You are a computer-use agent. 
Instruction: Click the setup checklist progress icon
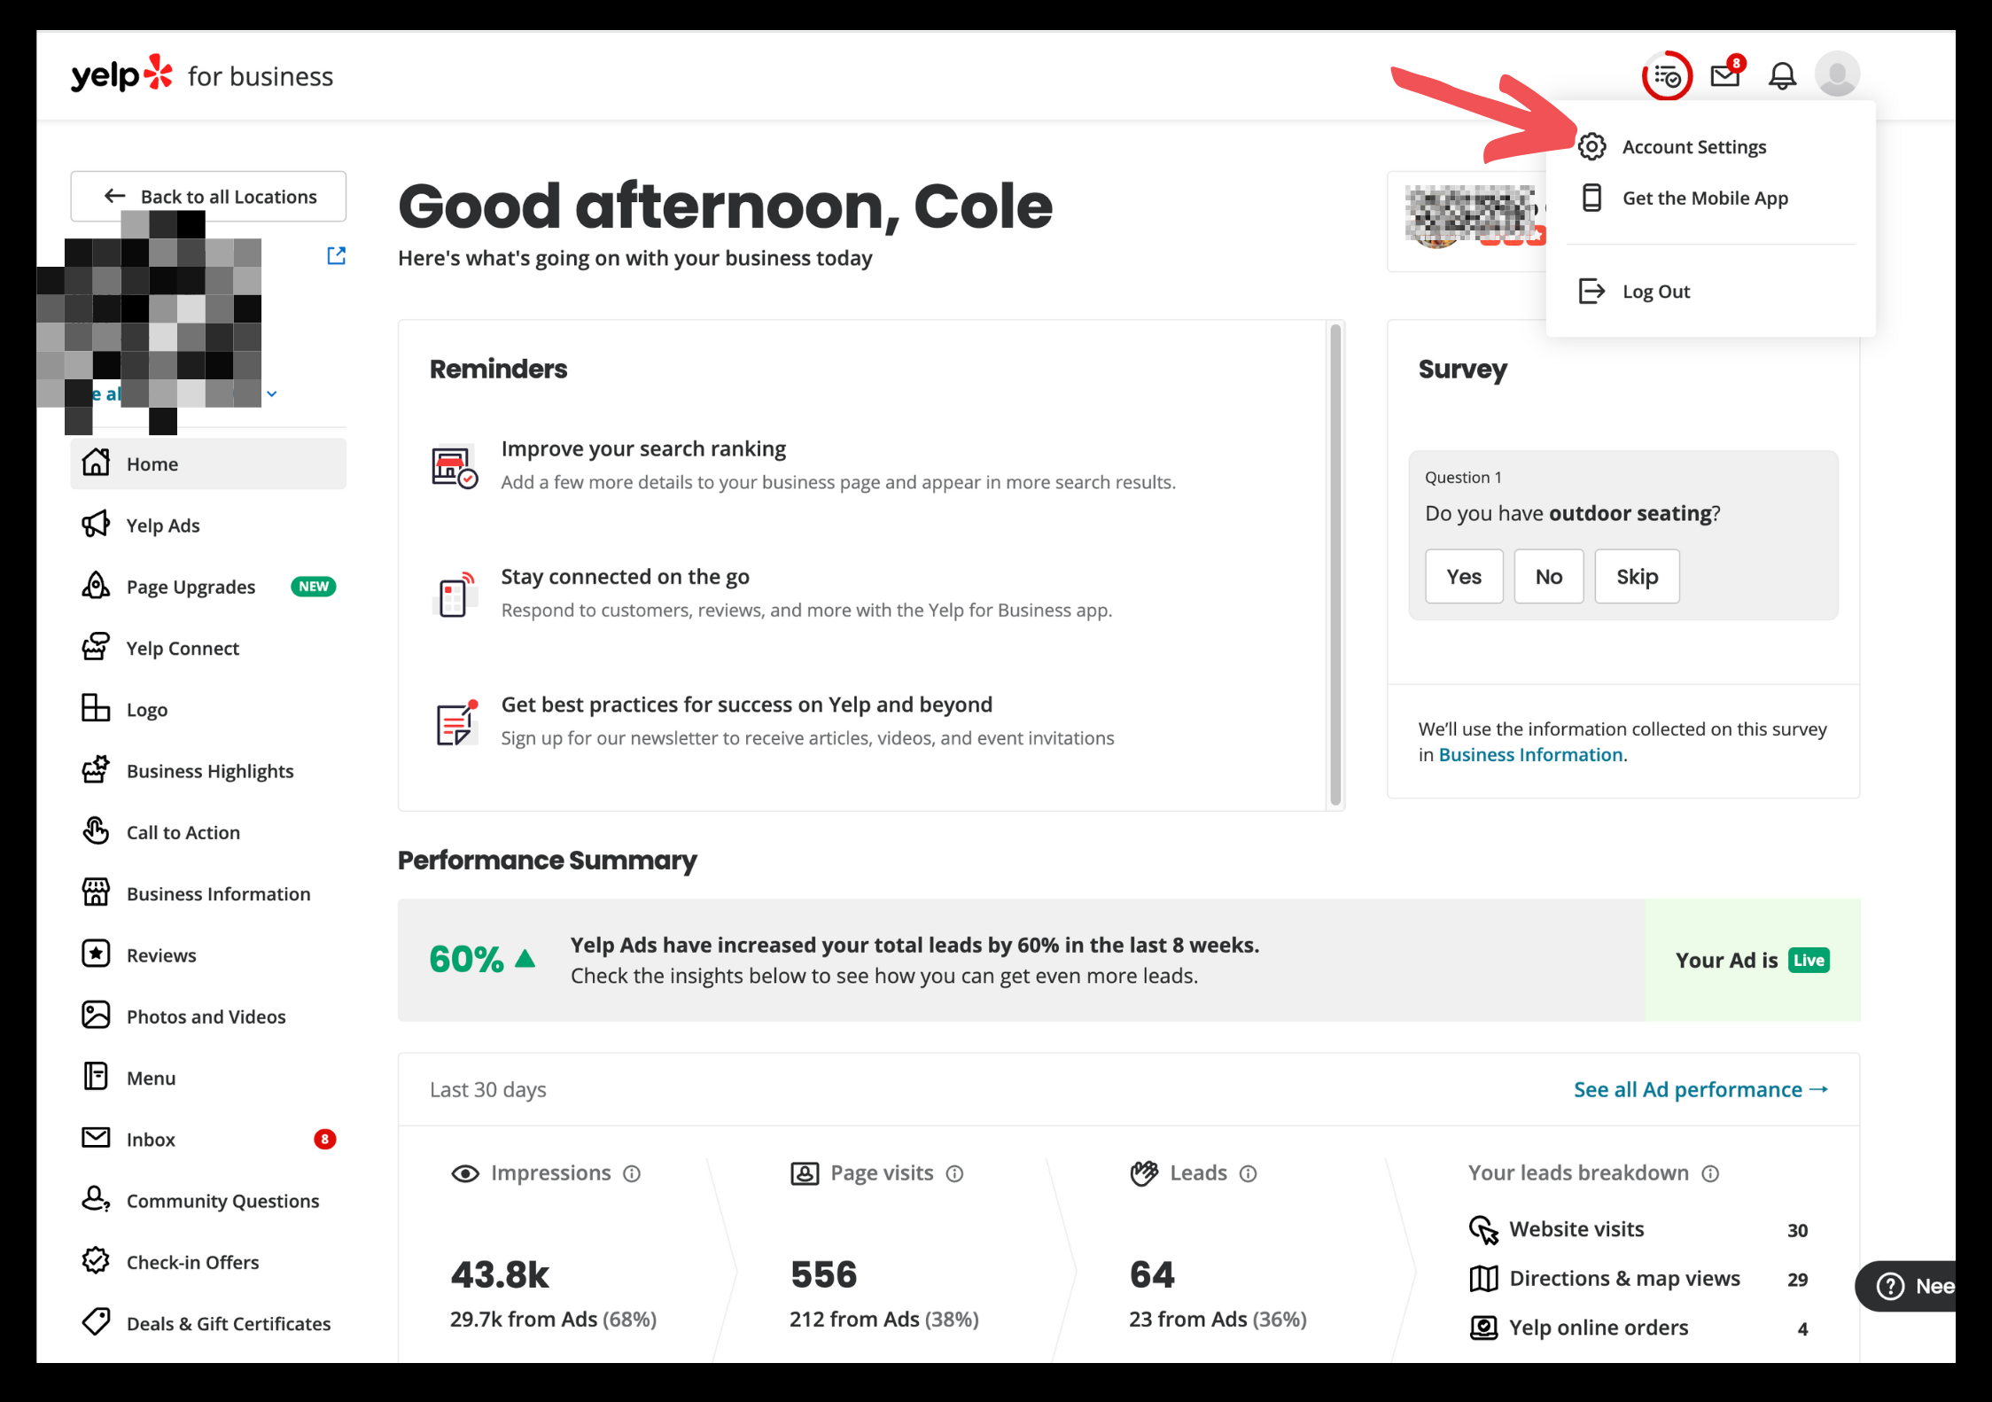click(x=1667, y=76)
